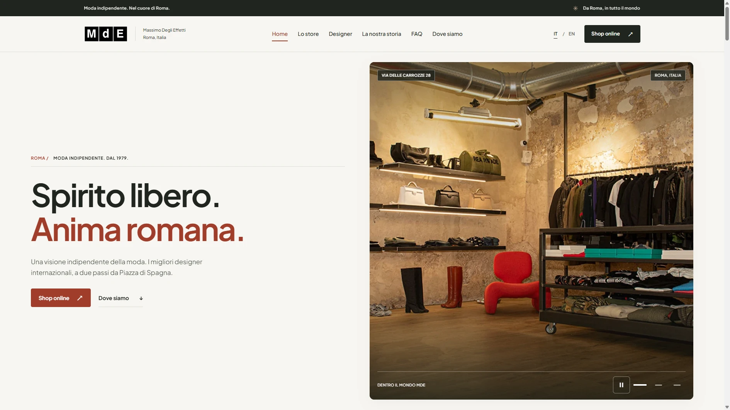Follow the Dove siamo hero link
This screenshot has width=730, height=410.
point(121,298)
